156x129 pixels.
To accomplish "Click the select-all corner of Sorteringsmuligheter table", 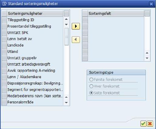I will pyautogui.click(x=4, y=14).
